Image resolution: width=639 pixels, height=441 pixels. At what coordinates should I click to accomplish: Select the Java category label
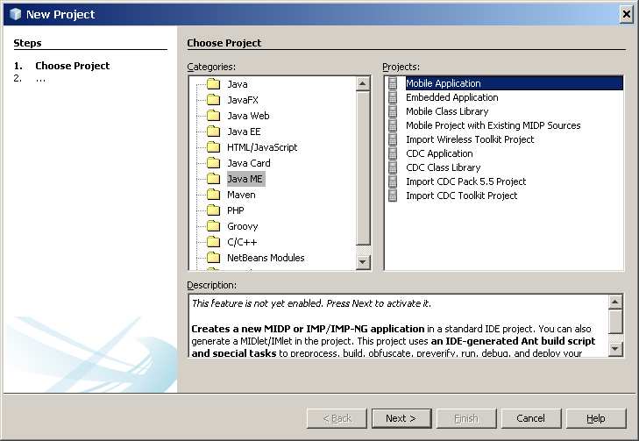coord(238,84)
